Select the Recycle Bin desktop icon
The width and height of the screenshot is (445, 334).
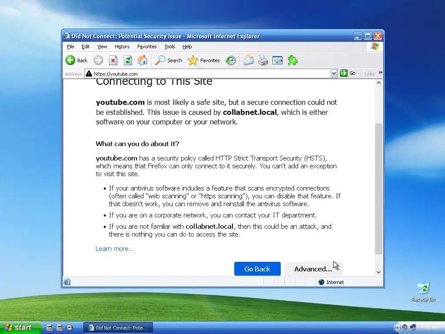tap(423, 292)
